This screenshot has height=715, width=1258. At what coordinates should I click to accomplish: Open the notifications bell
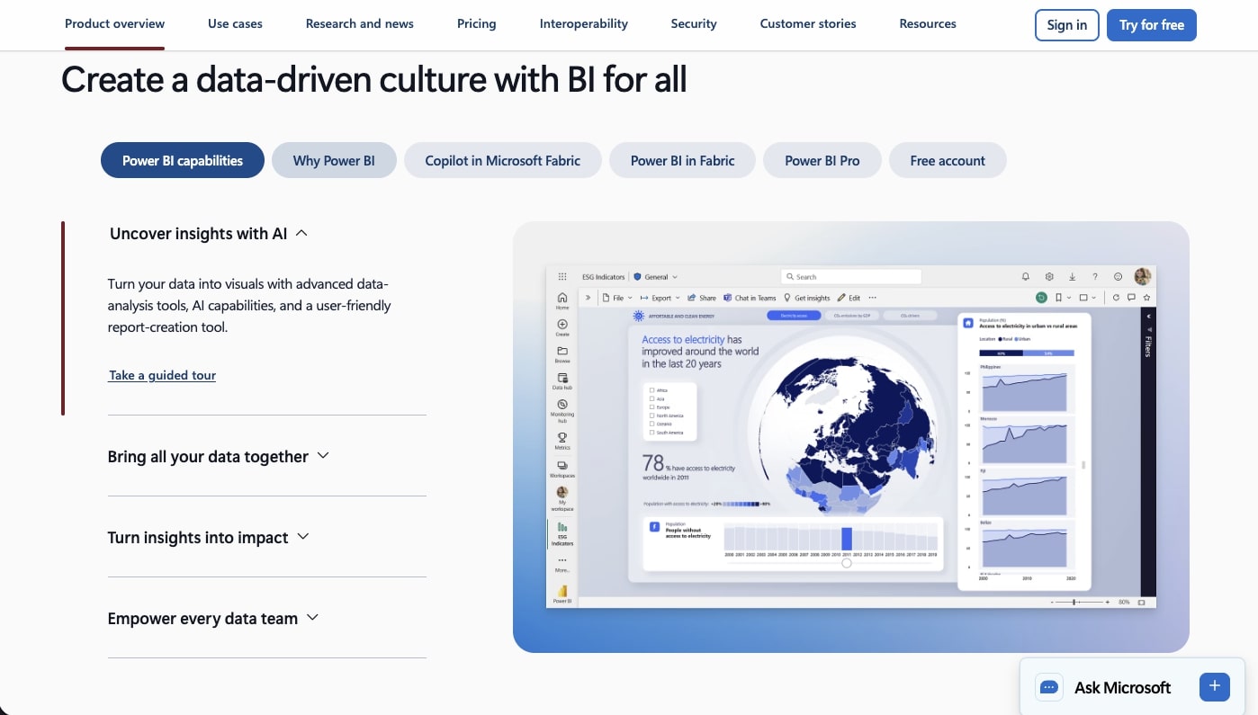point(1025,276)
